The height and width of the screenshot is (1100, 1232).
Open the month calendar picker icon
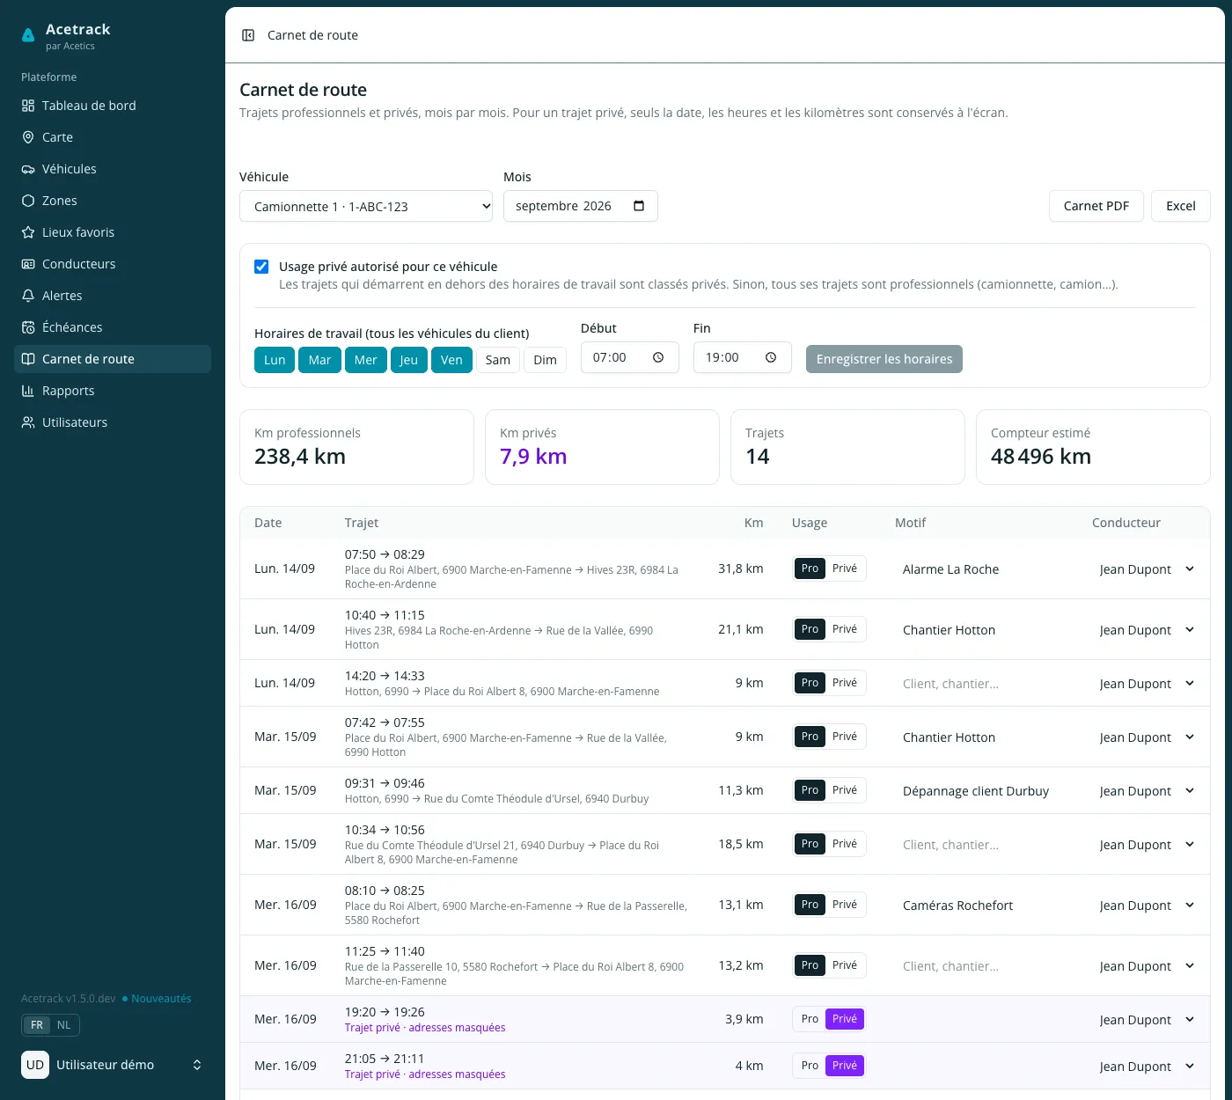click(x=639, y=206)
